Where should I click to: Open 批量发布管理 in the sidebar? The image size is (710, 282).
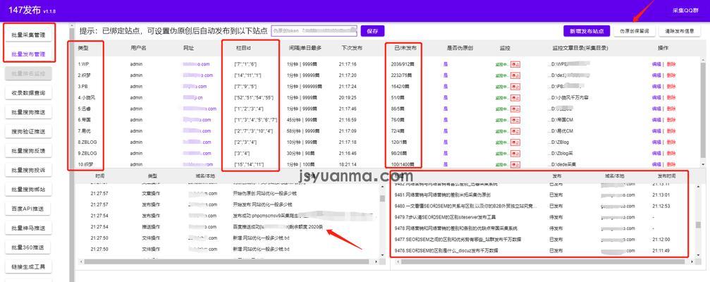(x=28, y=54)
